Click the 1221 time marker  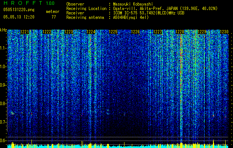(25, 32)
